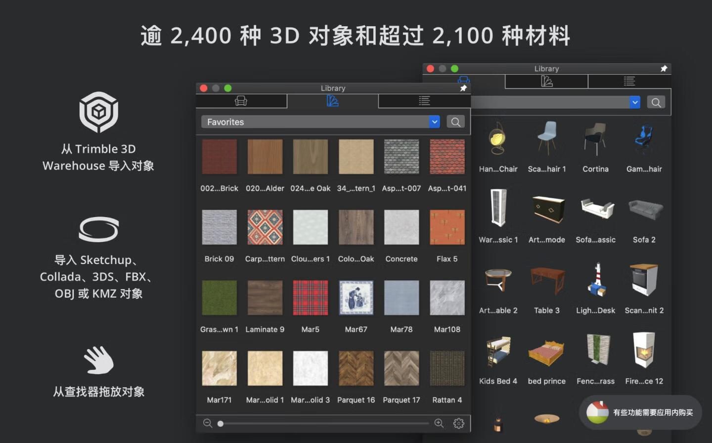Expand the Favorites category dropdown

(434, 122)
